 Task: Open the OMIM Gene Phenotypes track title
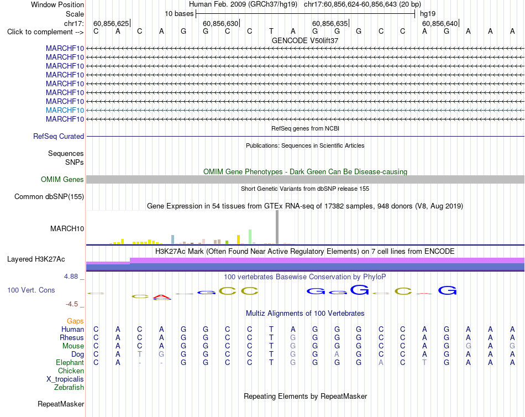305,171
